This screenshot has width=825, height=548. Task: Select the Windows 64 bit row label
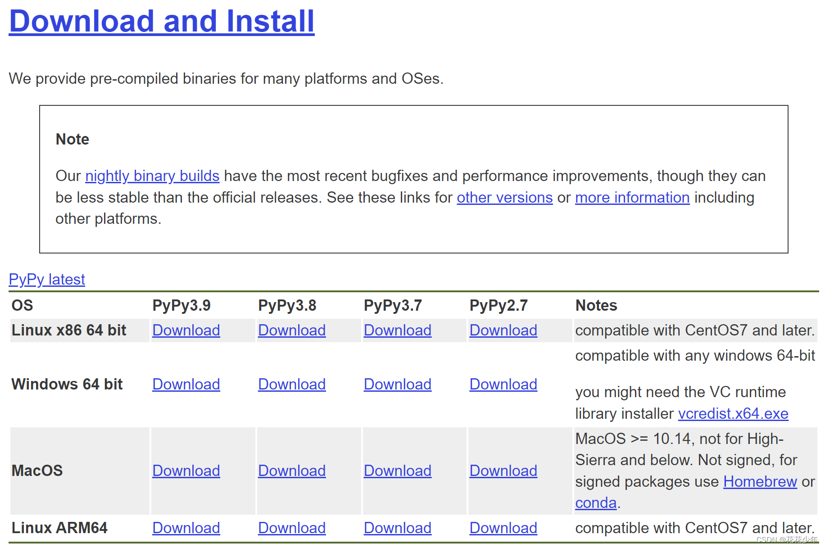[67, 384]
